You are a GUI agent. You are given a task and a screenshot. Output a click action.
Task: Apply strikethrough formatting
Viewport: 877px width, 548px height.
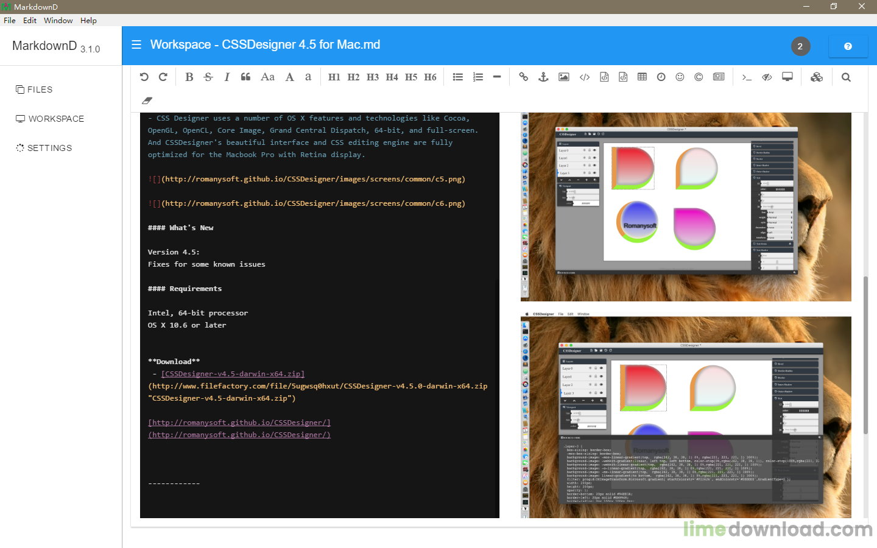[x=208, y=77]
